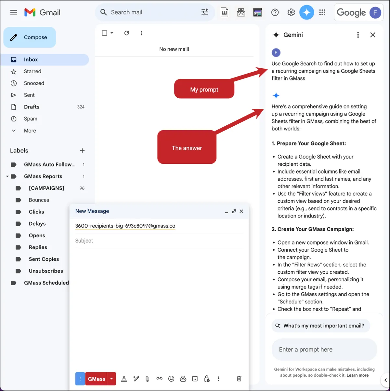Click the Compose button
390x391 pixels.
pos(30,37)
